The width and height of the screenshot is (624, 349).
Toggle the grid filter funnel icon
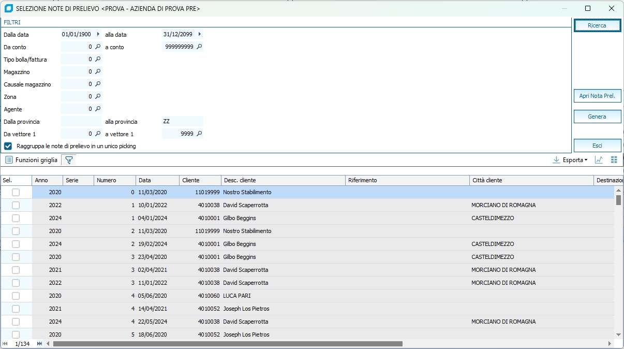[x=69, y=160]
